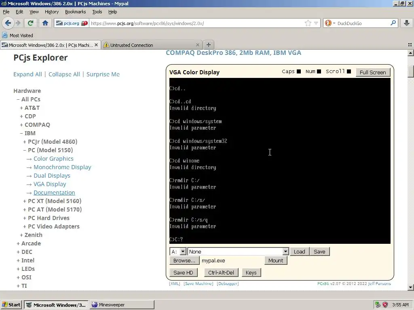The height and width of the screenshot is (310, 414).
Task: Close the Microsoft Windows/386 tab
Action: pos(96,45)
